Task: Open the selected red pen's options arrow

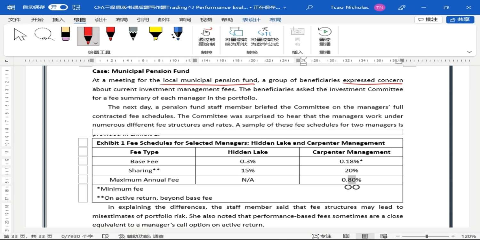Action: 95,43
